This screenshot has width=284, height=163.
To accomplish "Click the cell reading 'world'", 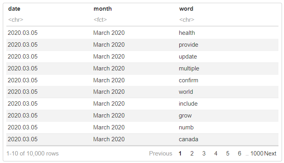I will (186, 92).
